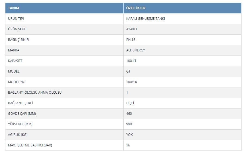Click the GT model value

click(128, 71)
